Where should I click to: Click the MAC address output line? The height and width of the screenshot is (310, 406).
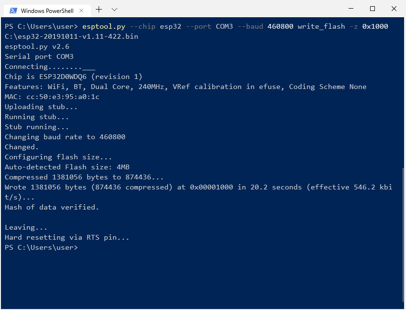click(52, 97)
